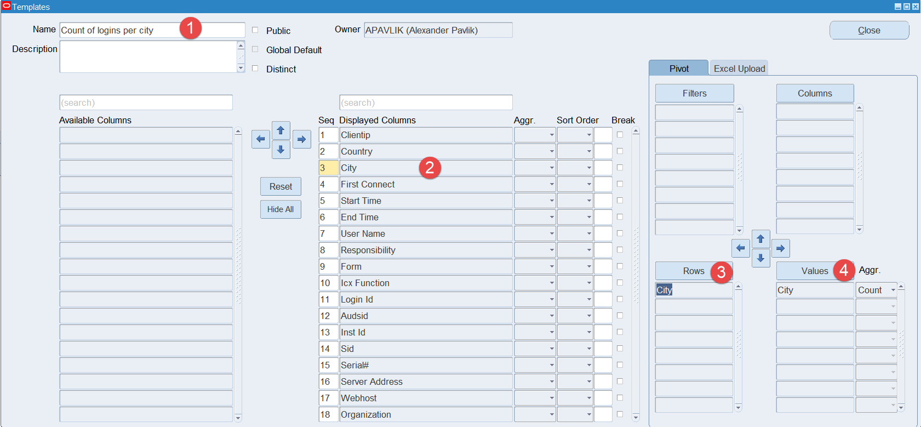Switch to the Excel Upload tab
The height and width of the screenshot is (427, 921).
coord(739,69)
